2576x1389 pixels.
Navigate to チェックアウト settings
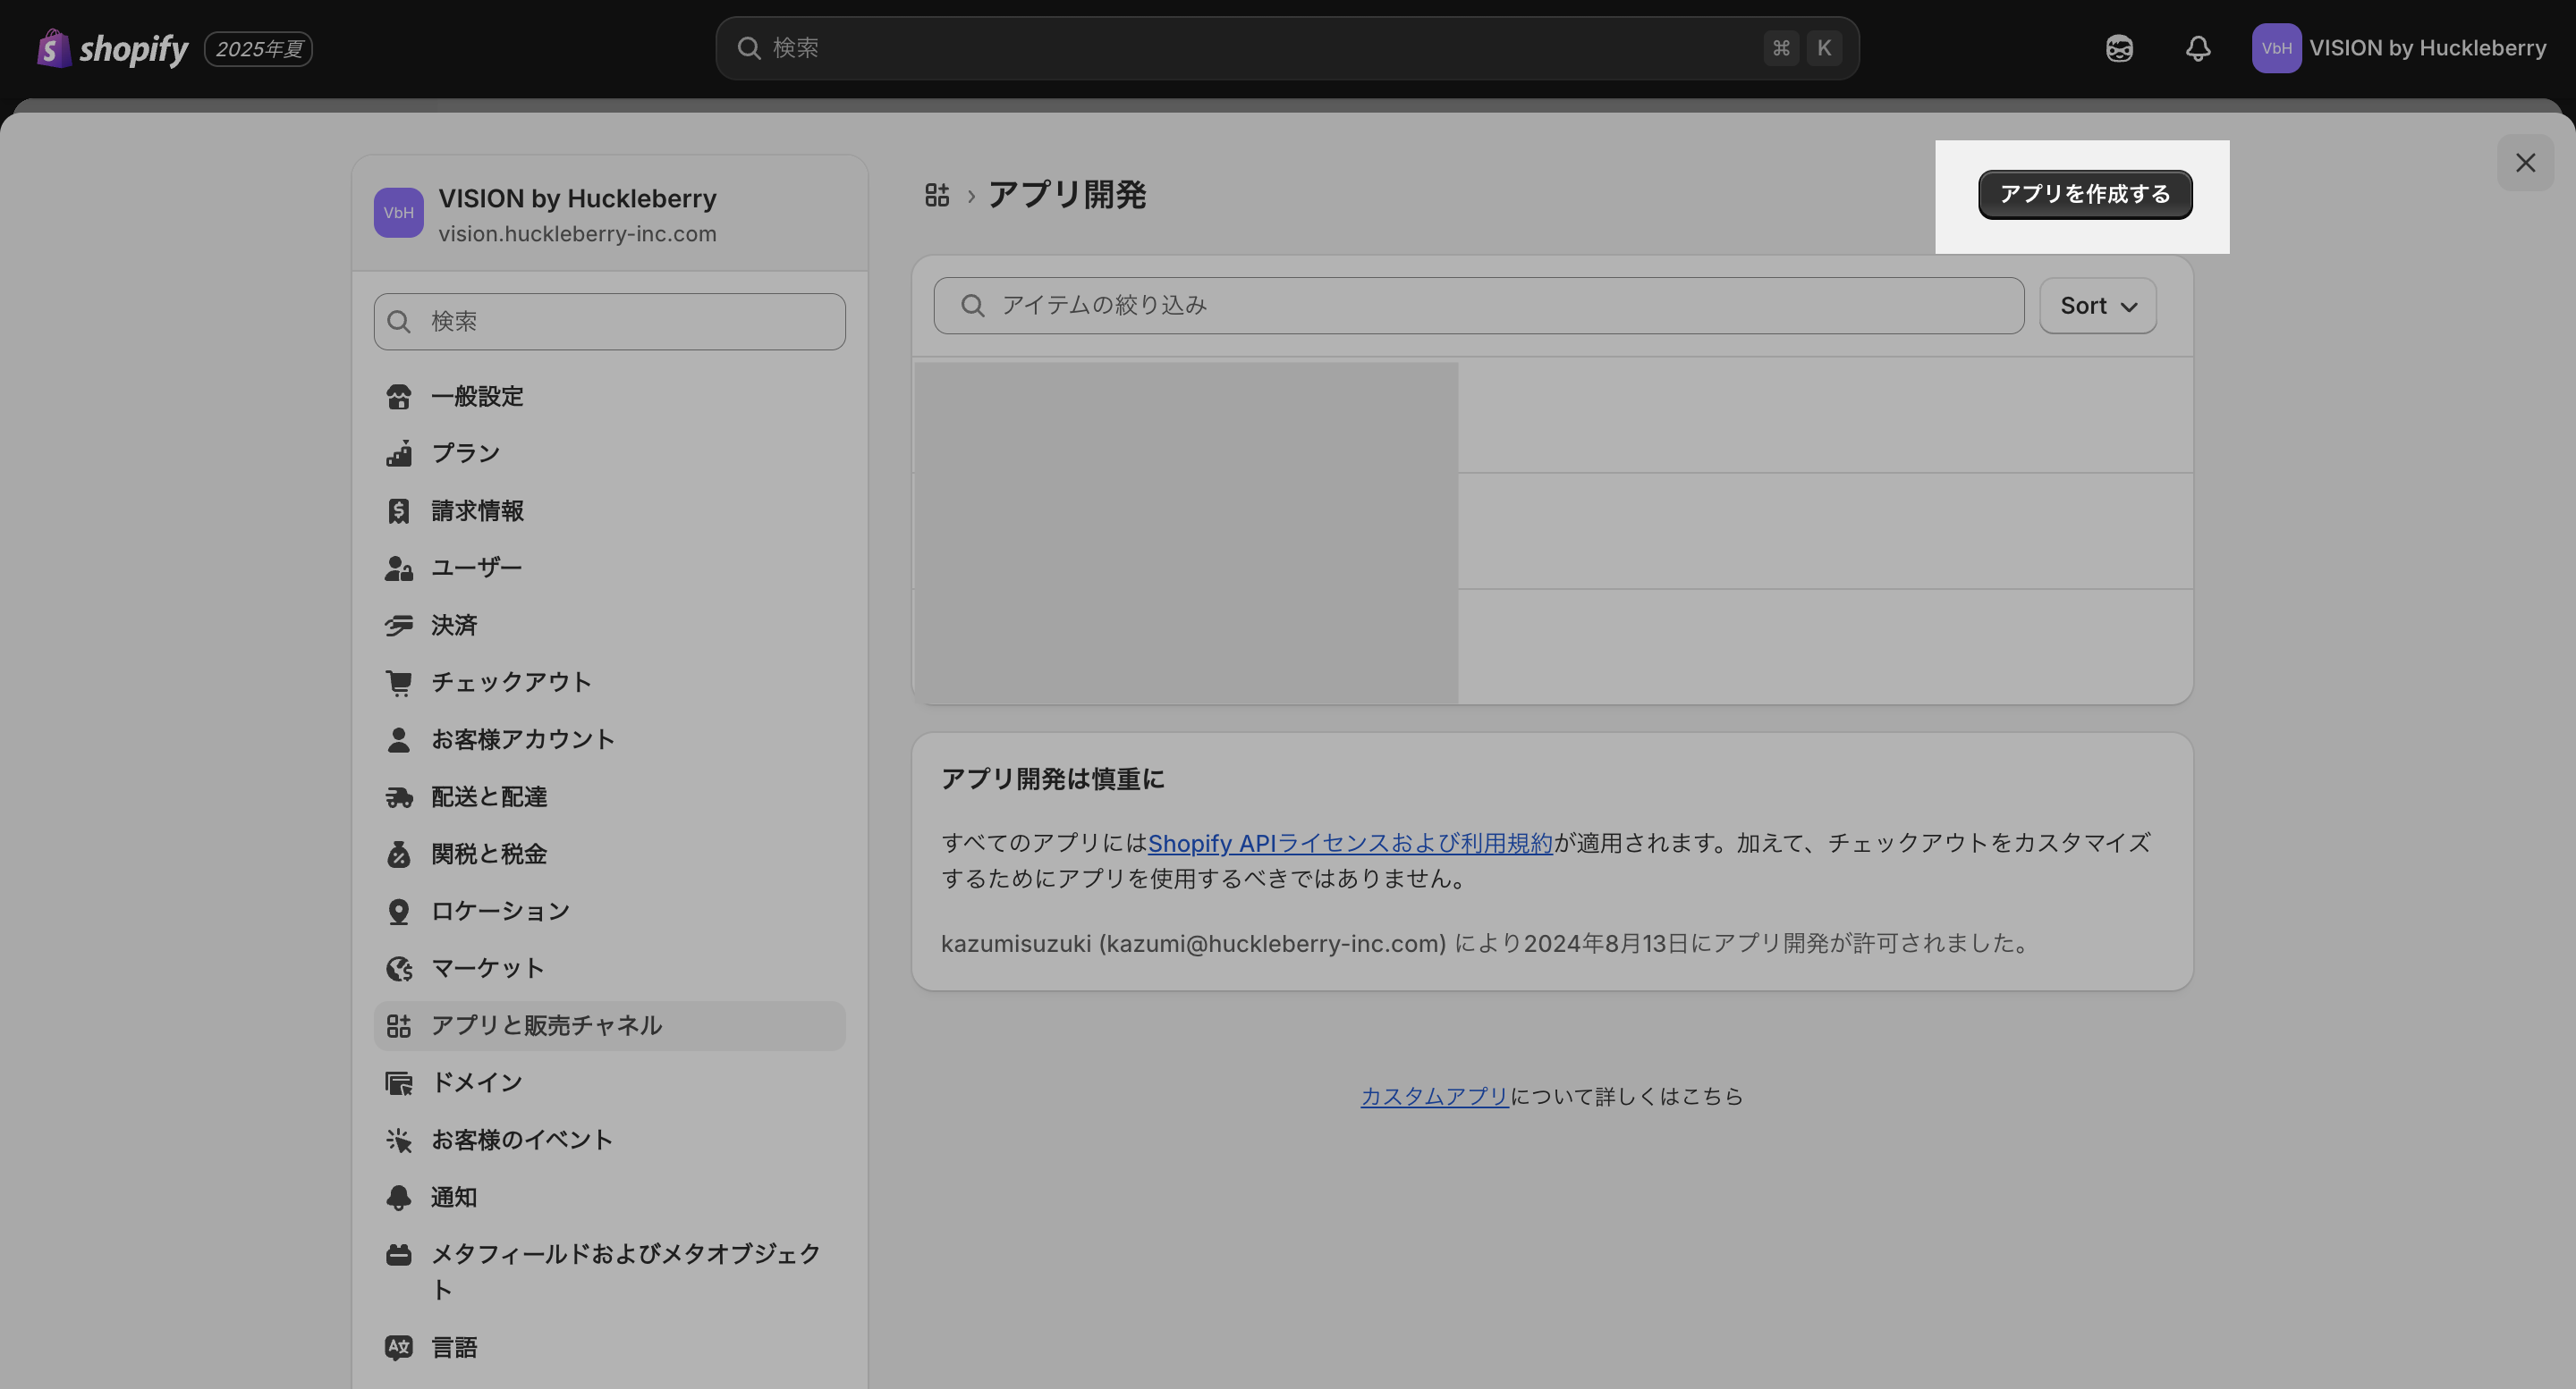(x=511, y=683)
